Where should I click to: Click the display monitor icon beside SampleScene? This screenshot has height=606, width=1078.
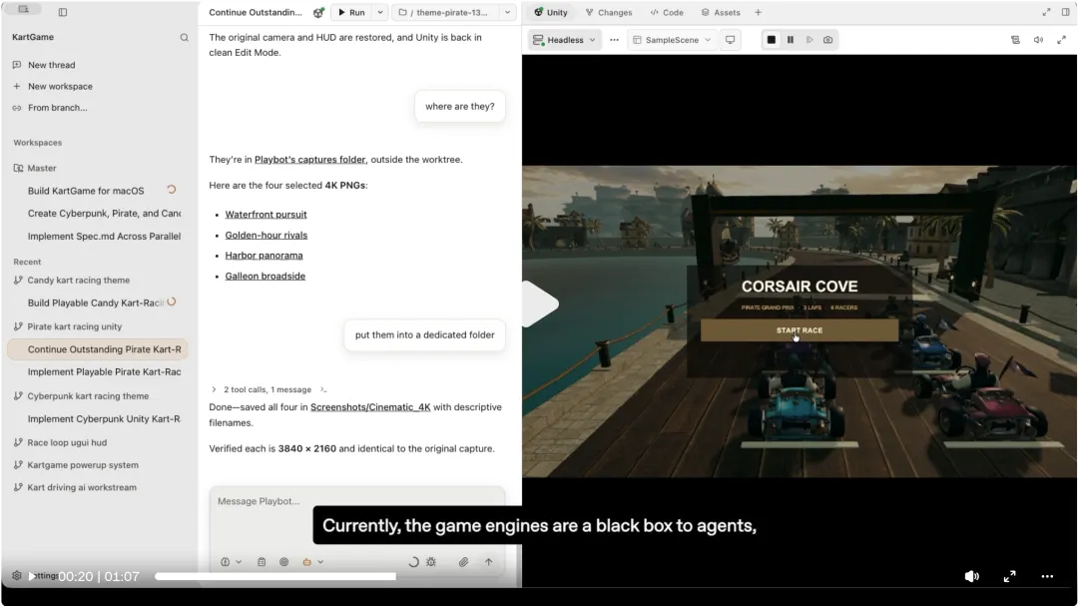730,40
